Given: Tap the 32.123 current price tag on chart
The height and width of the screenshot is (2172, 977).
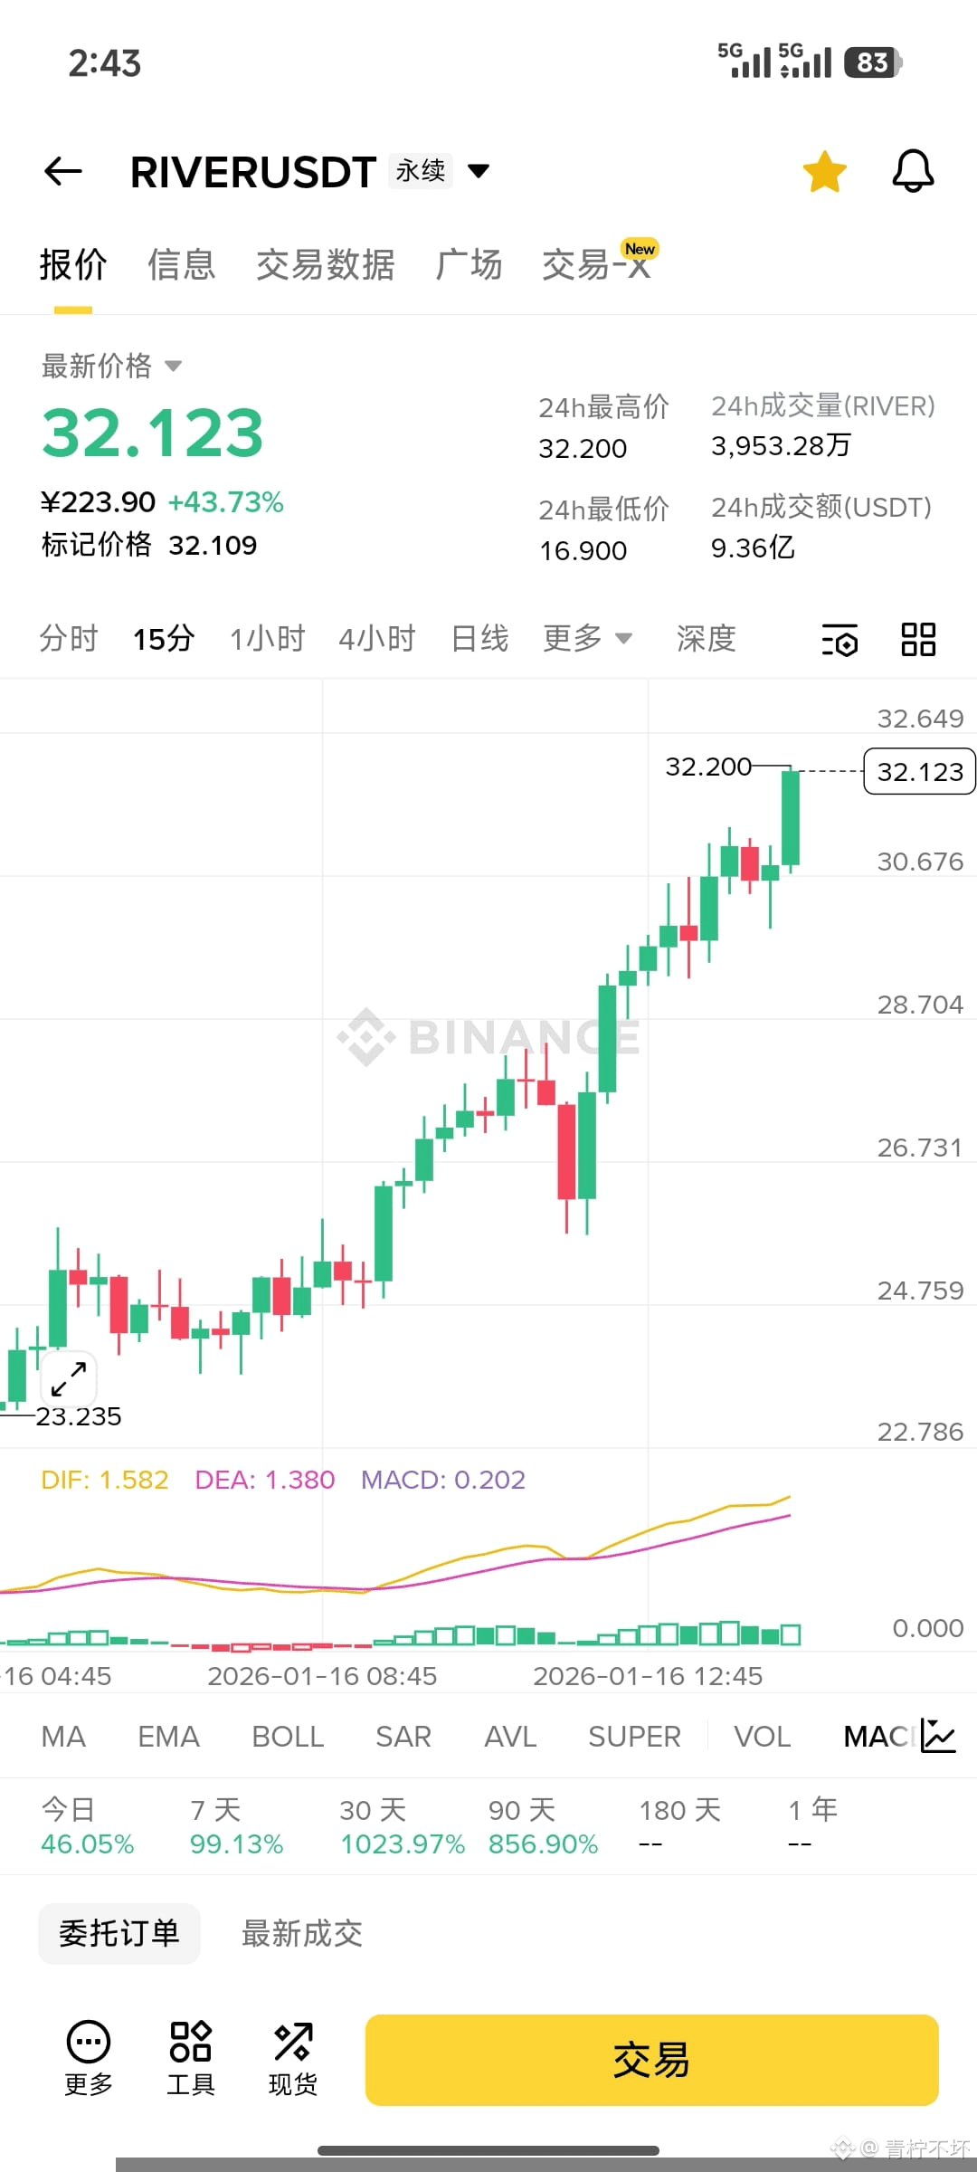Looking at the screenshot, I should pos(919,771).
